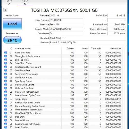The image size is (129, 129).
Task: Click the status orb for Reallocated Sectors Count
Action: tap(6, 67)
